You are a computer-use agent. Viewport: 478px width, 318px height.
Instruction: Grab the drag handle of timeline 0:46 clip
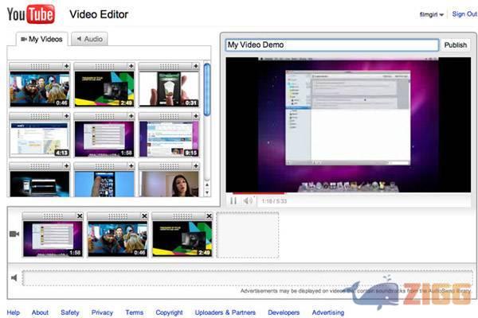(x=117, y=216)
